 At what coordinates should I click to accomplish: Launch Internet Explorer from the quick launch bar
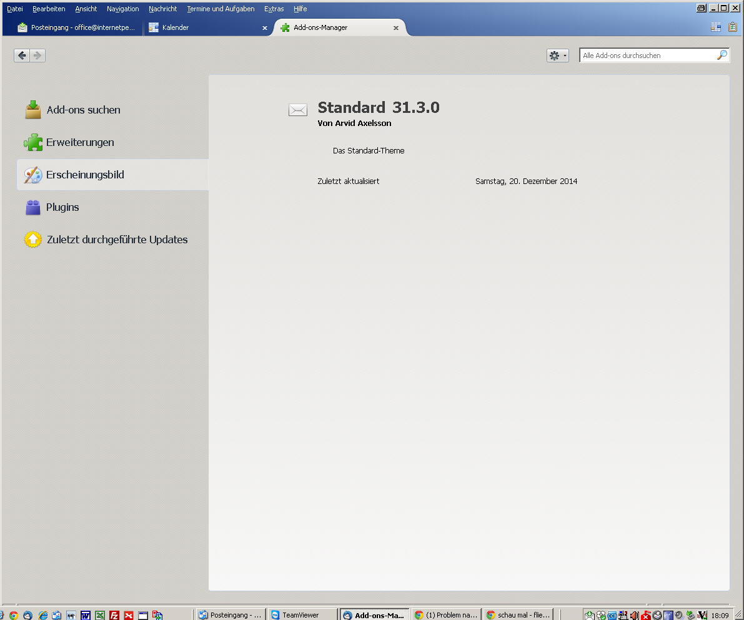tap(42, 615)
